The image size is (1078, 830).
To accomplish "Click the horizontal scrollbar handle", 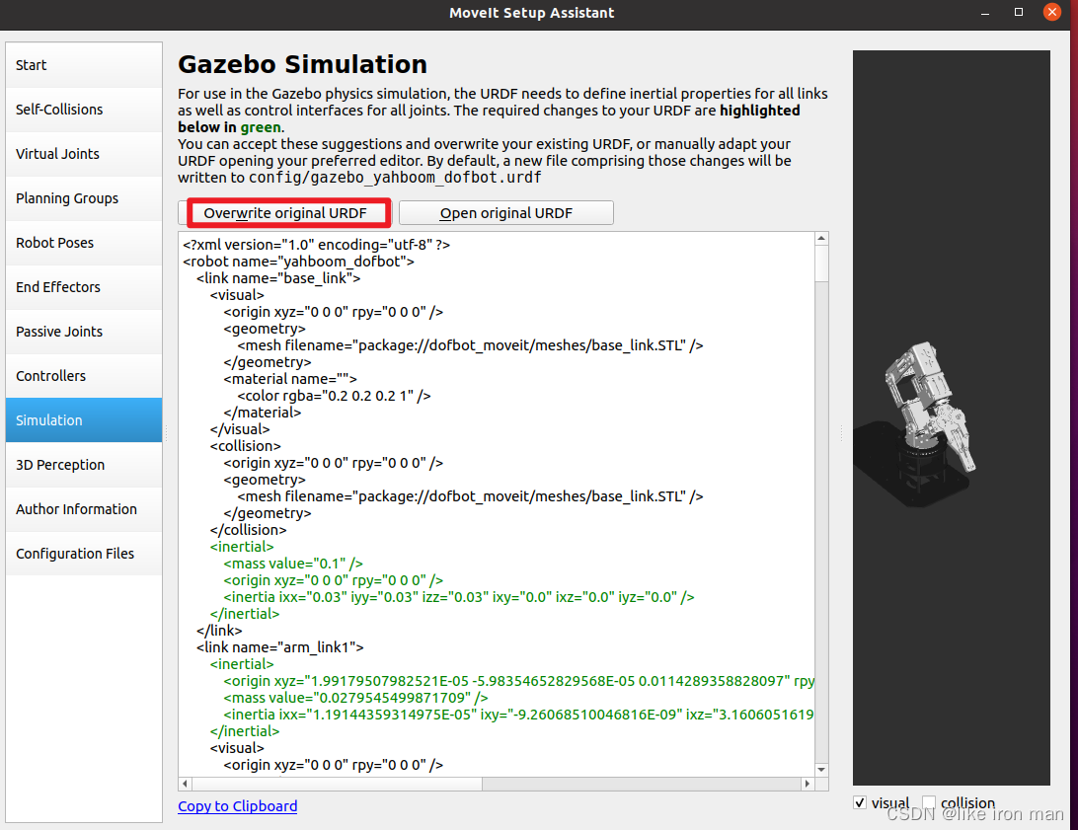I will [337, 784].
